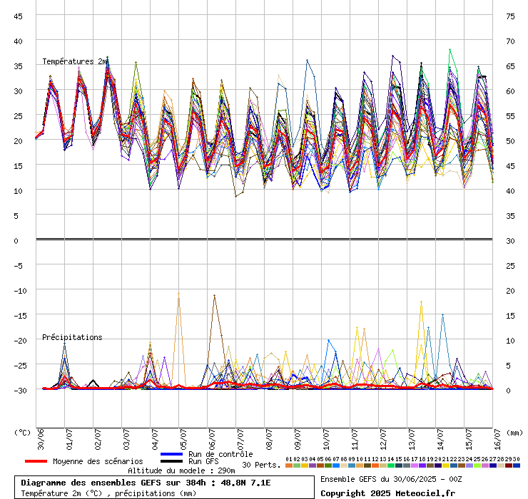Select the 'Run GFS' legend label

203,461
